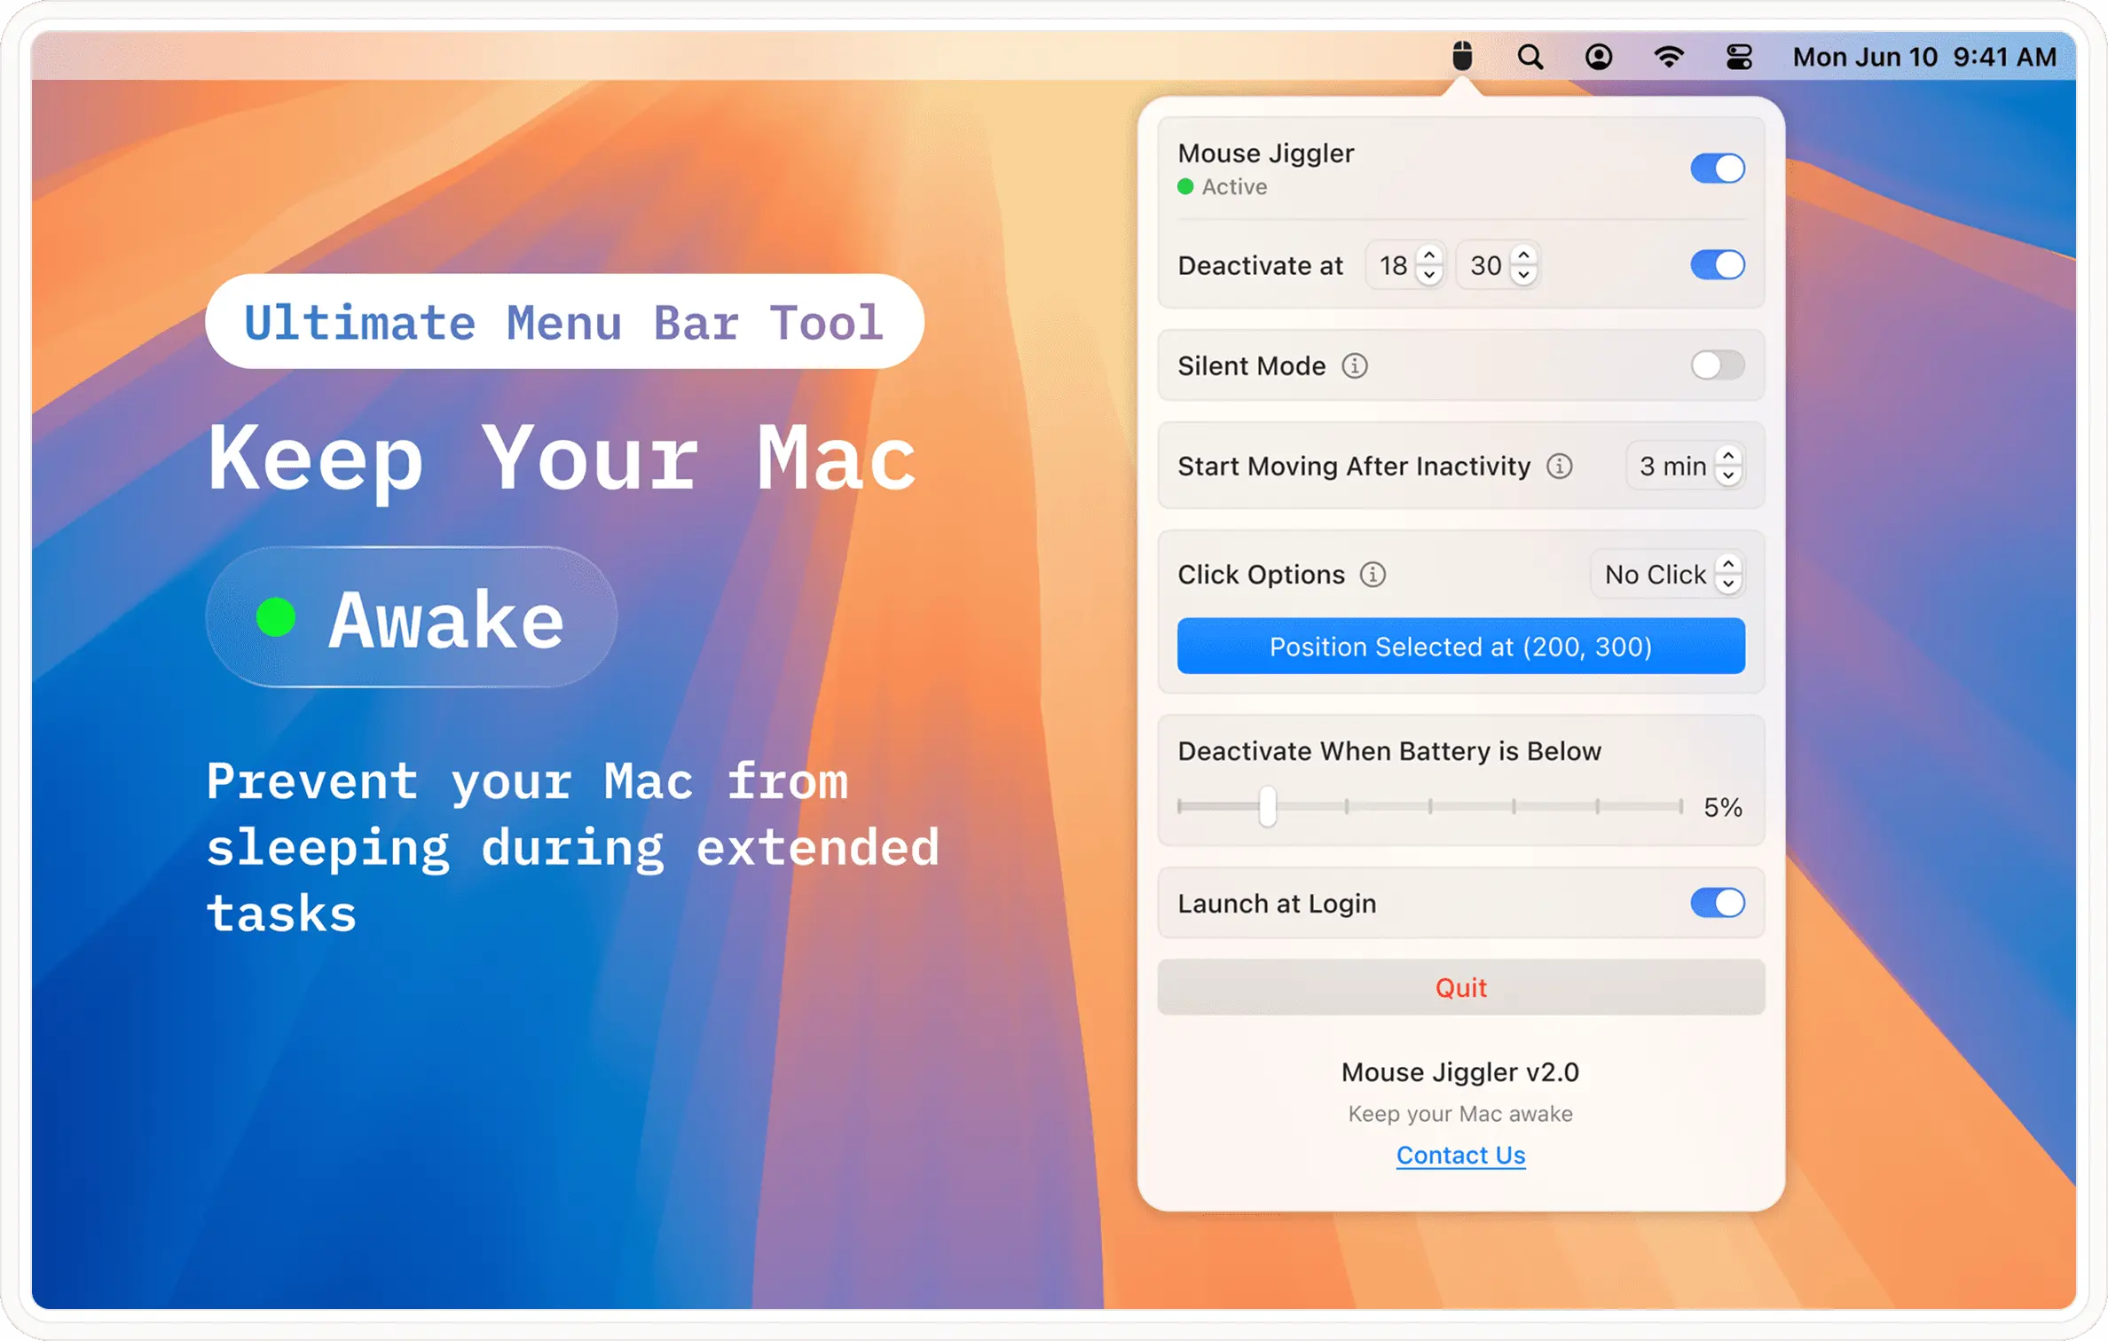Click the Ultimate Menu Bar Tool badge

point(565,322)
